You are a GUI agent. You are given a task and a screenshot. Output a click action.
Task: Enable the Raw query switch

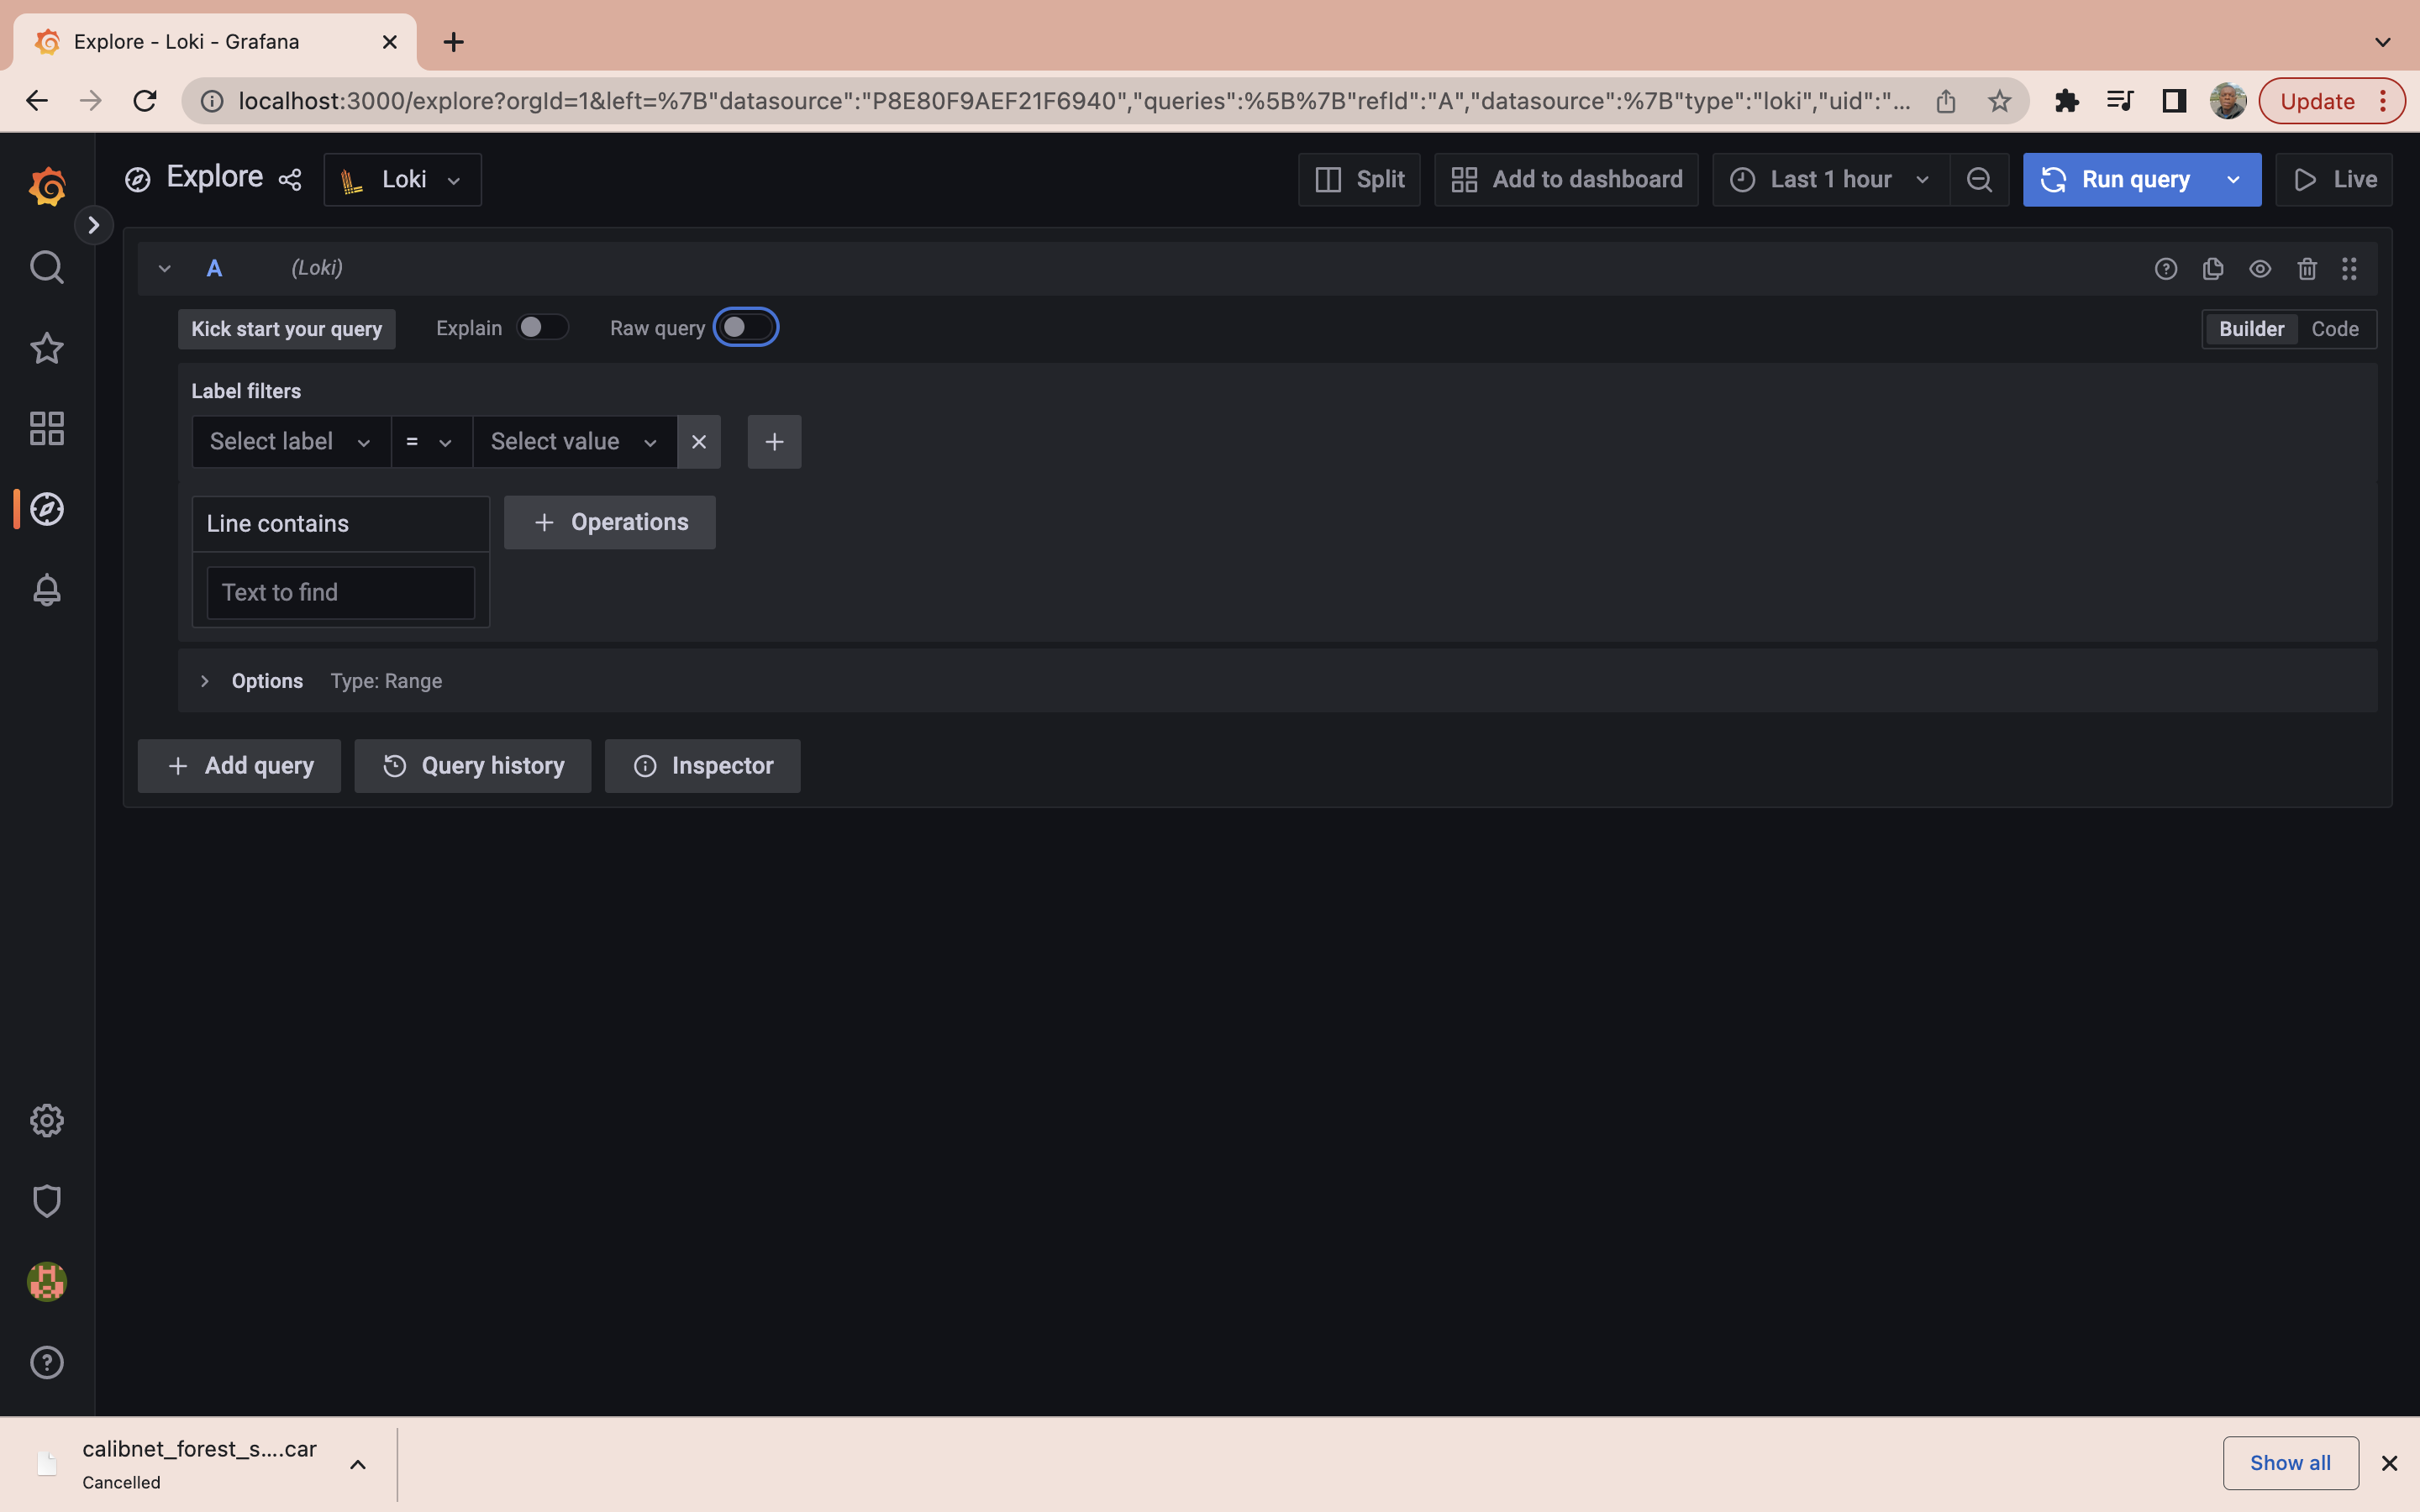point(746,328)
